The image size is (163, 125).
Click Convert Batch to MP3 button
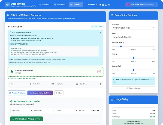[x=40, y=93]
